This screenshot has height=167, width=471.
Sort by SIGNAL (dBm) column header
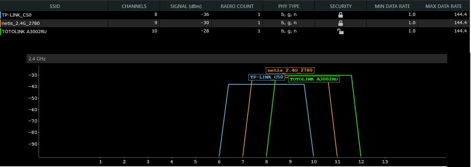tap(186, 6)
